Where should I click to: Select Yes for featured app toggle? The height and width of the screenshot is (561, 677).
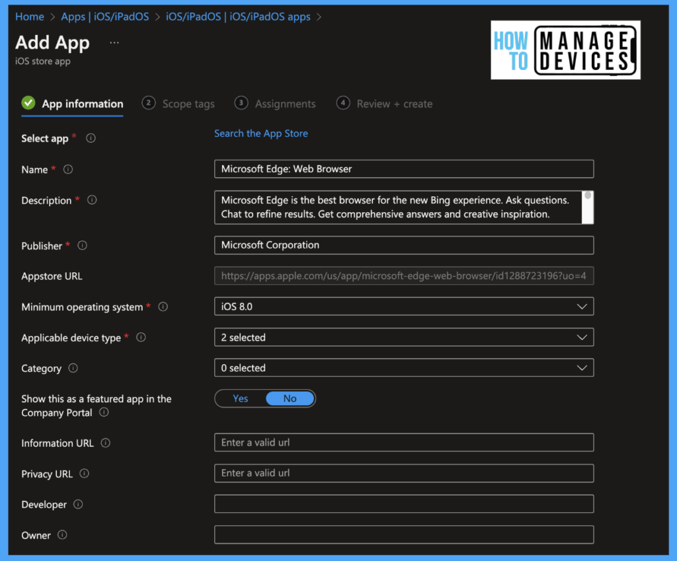click(x=241, y=398)
